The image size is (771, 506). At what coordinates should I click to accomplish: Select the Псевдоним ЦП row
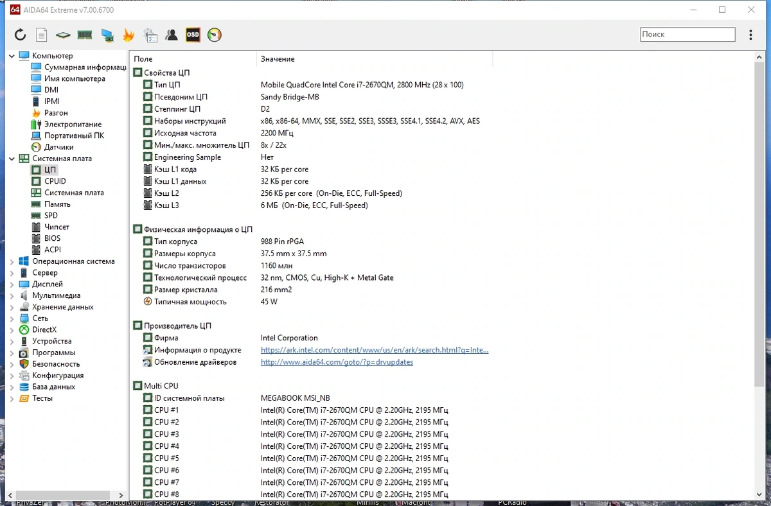click(x=311, y=97)
